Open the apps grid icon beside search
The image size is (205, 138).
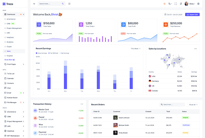tap(69, 4)
